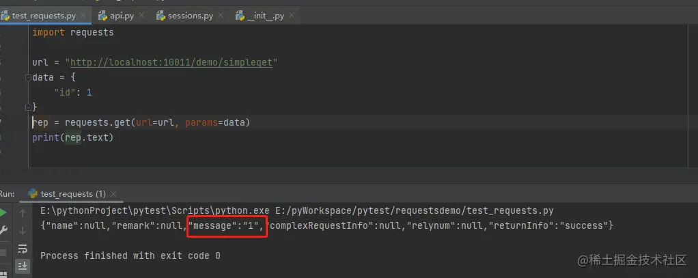Open the localhost:10011/demo/simpleget URL link
The width and height of the screenshot is (698, 278).
point(171,62)
